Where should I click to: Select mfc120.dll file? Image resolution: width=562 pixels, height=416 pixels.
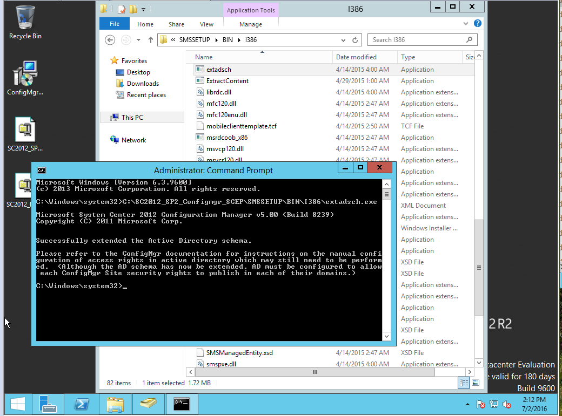tap(221, 104)
